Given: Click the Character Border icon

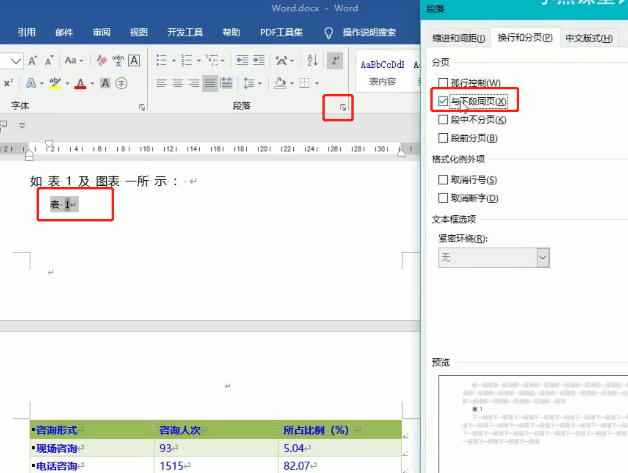Looking at the screenshot, I should click(x=134, y=61).
